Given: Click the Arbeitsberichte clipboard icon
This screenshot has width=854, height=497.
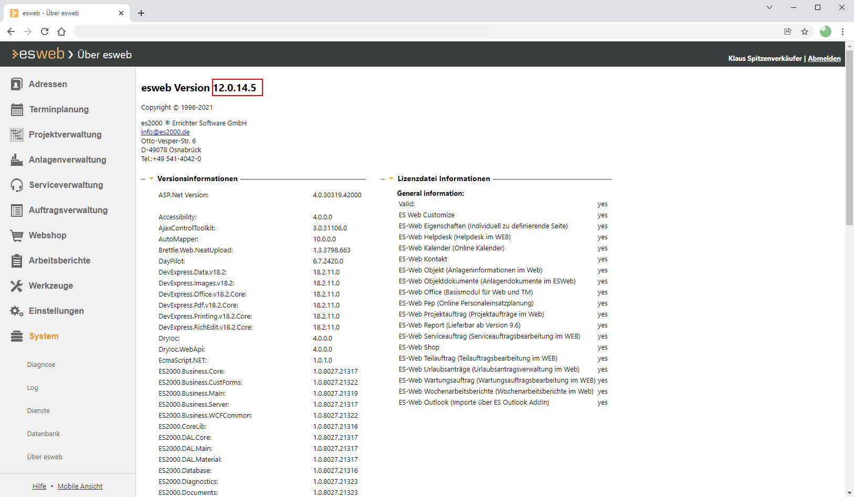Looking at the screenshot, I should click(x=17, y=260).
